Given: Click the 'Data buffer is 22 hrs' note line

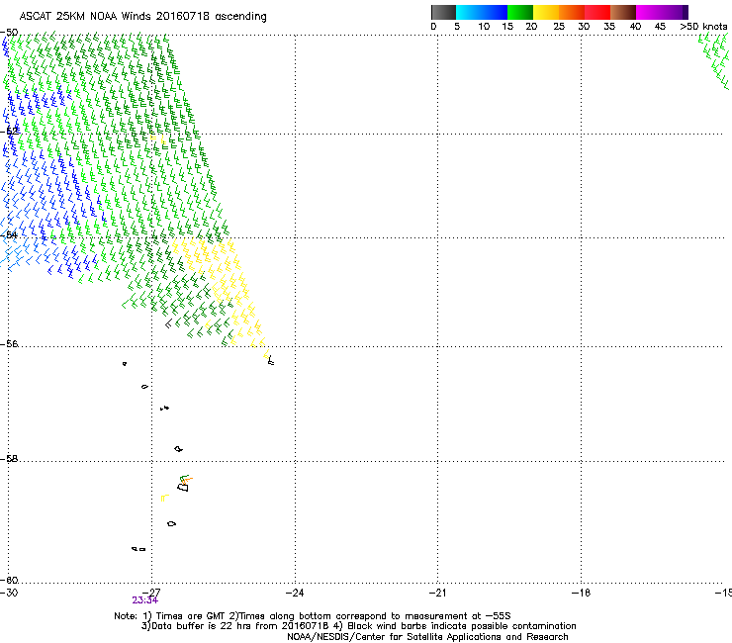Looking at the screenshot, I should 358,626.
